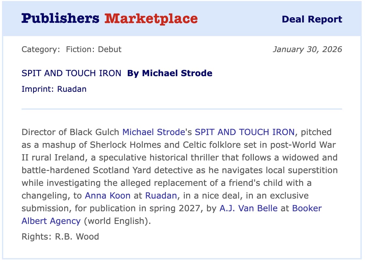Open the SPIT AND TOUCH IRON title heading

71,73
